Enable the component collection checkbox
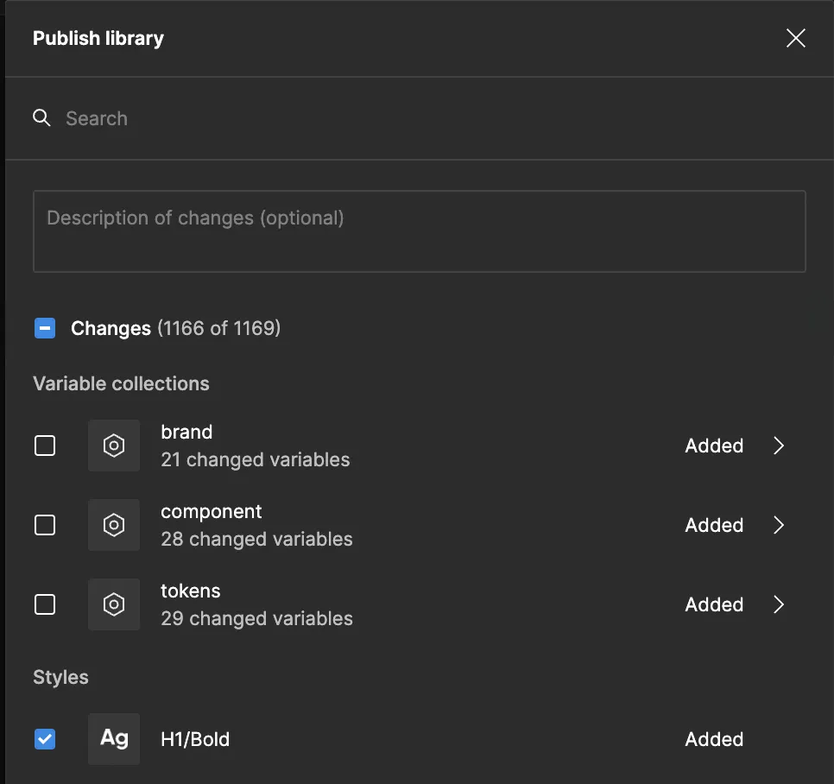The image size is (834, 784). point(45,525)
